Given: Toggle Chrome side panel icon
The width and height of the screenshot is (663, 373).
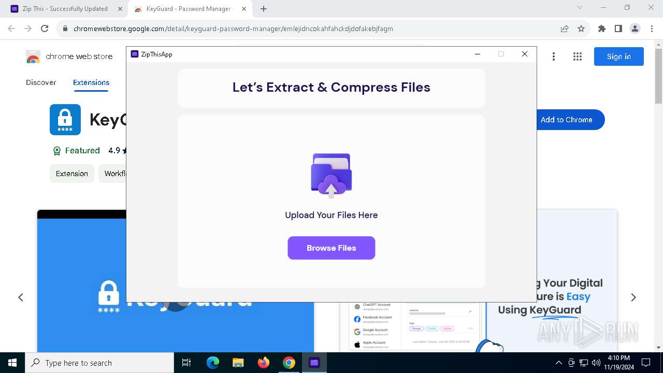Looking at the screenshot, I should pos(618,28).
